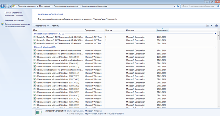
Task: Select the .NET update KB40409 row name
Action: (59, 43)
